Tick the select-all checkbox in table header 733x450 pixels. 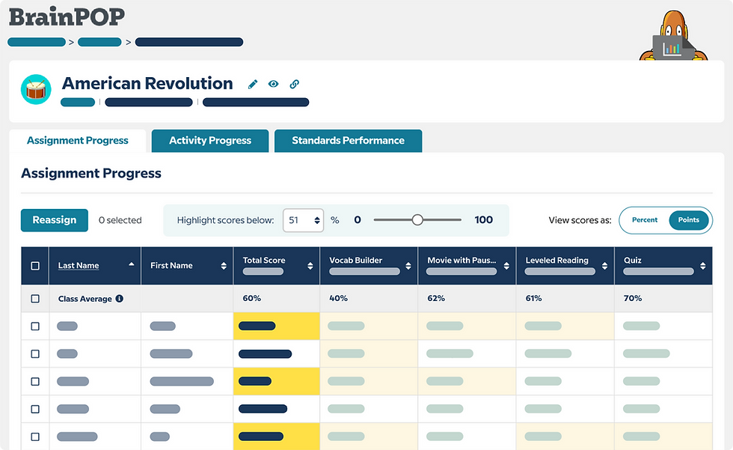click(35, 266)
